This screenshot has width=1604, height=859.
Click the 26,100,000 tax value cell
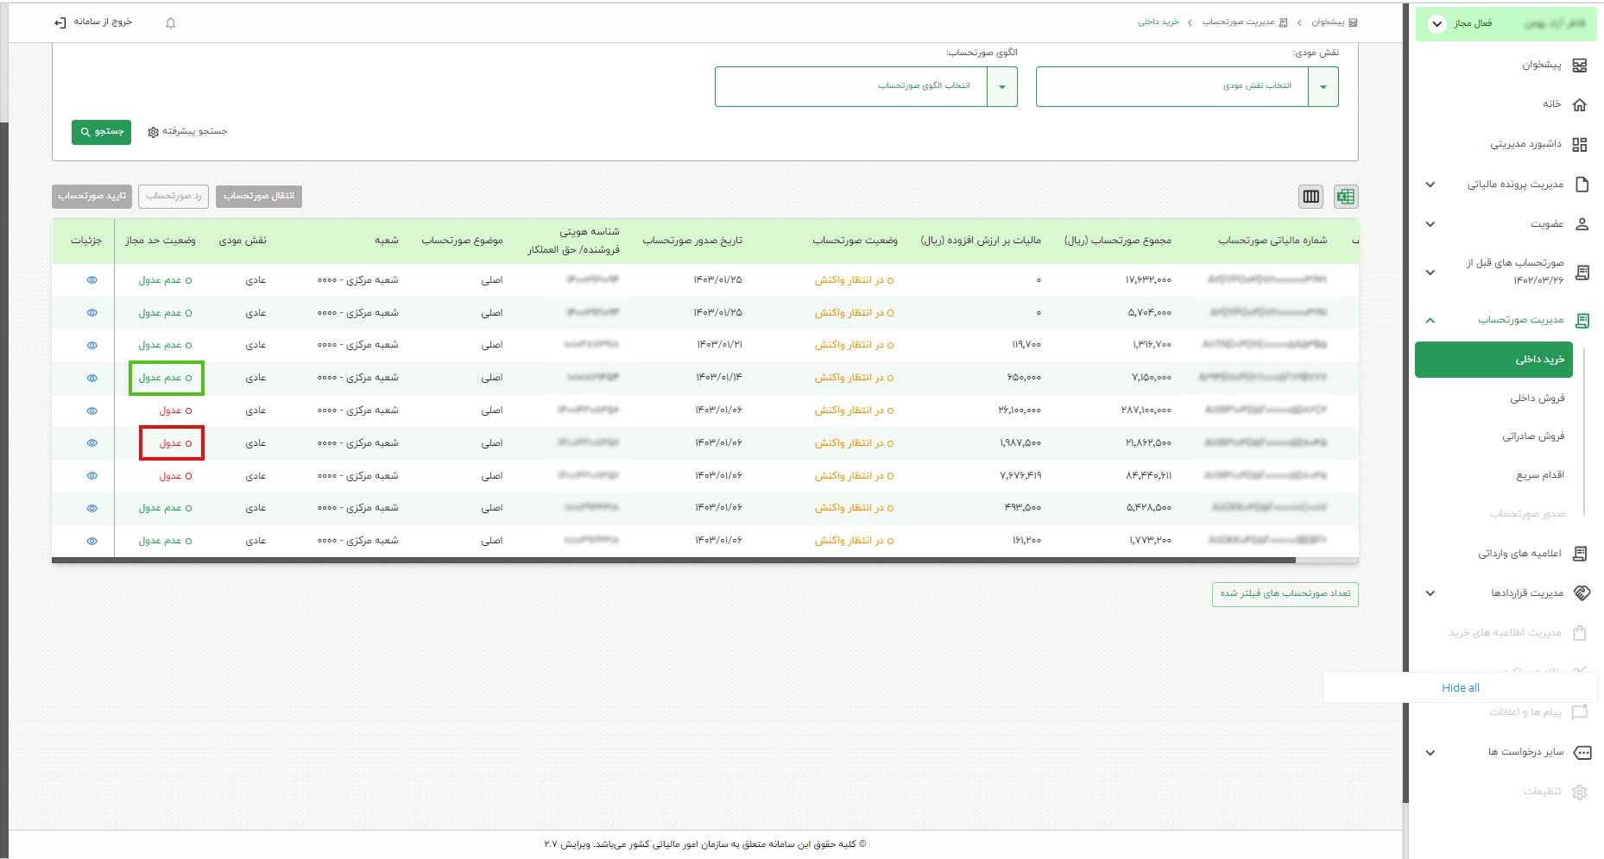coord(1020,411)
